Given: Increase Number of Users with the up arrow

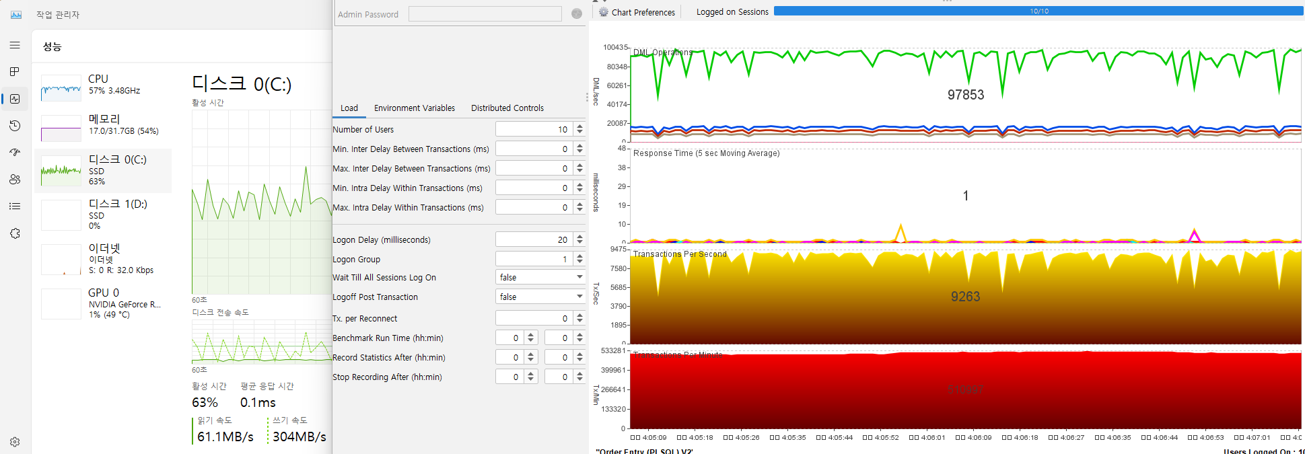Looking at the screenshot, I should 579,126.
